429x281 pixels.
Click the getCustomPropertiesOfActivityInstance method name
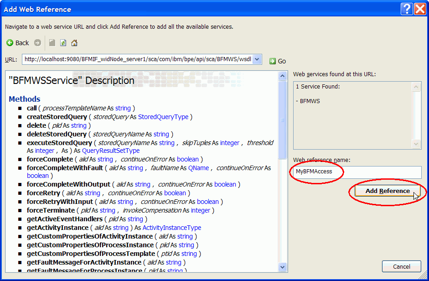tap(90, 236)
